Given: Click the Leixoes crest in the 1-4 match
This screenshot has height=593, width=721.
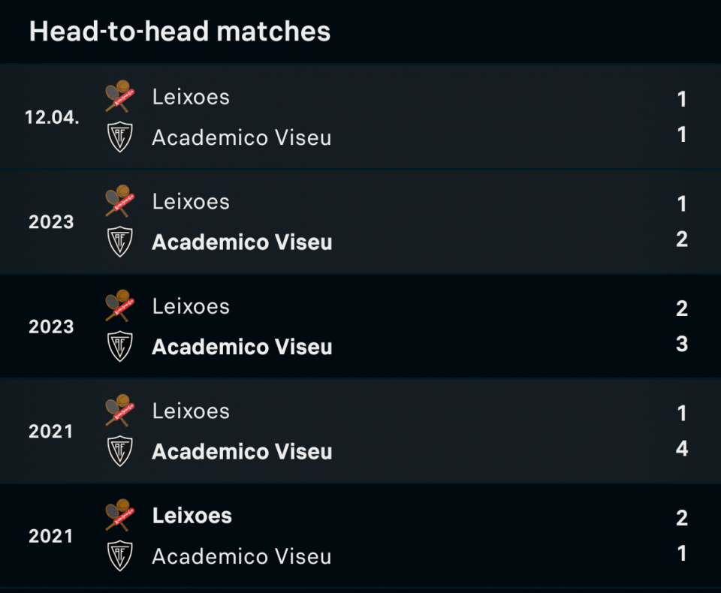Looking at the screenshot, I should point(119,411).
